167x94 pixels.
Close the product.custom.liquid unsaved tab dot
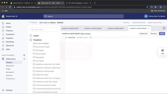pyautogui.click(x=148, y=28)
